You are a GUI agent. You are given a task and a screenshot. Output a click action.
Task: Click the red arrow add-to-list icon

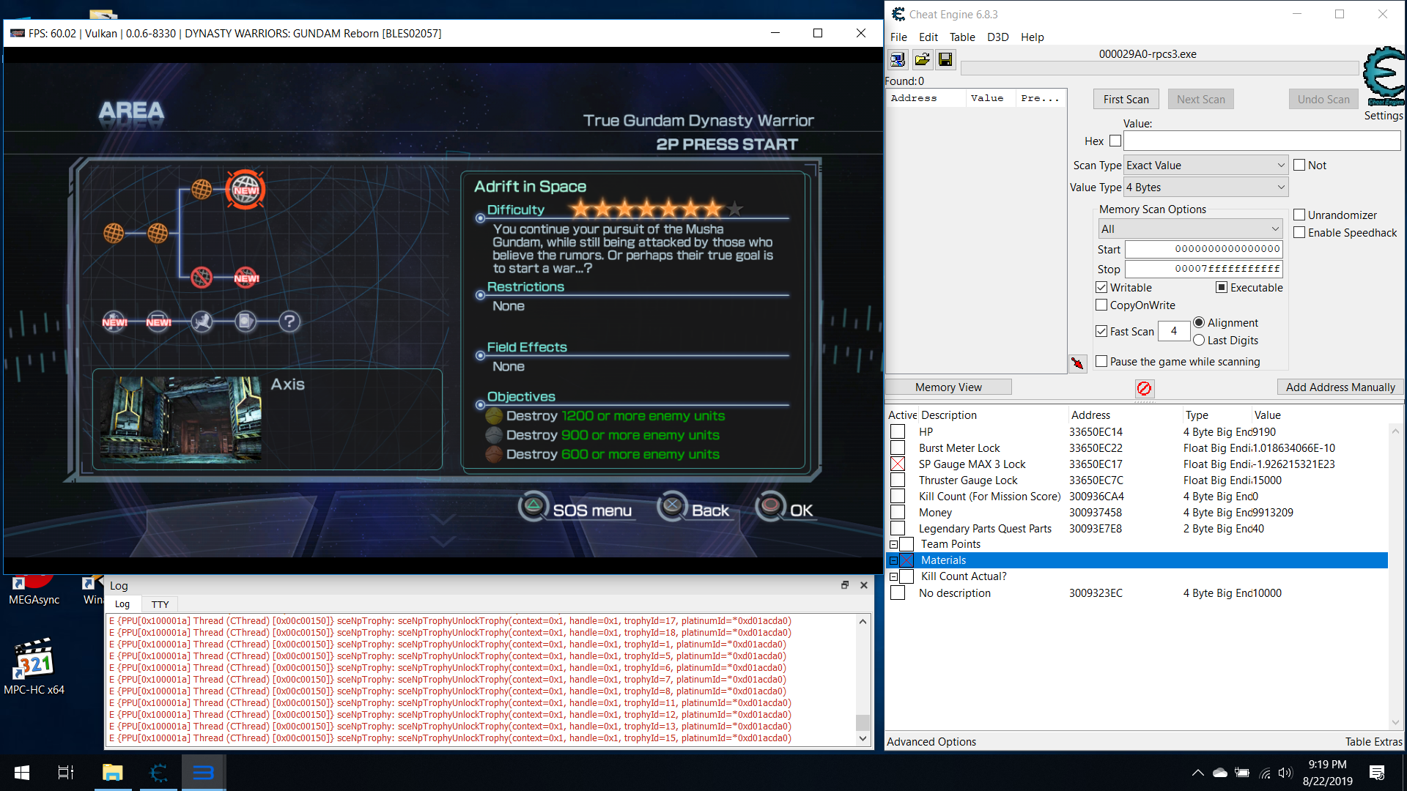pyautogui.click(x=1077, y=363)
